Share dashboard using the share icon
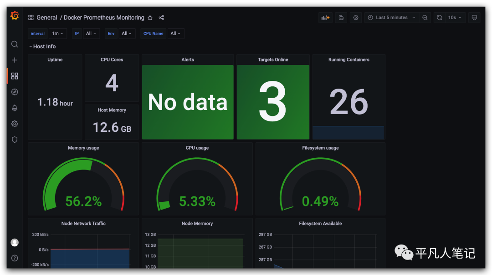492x275 pixels. click(161, 18)
